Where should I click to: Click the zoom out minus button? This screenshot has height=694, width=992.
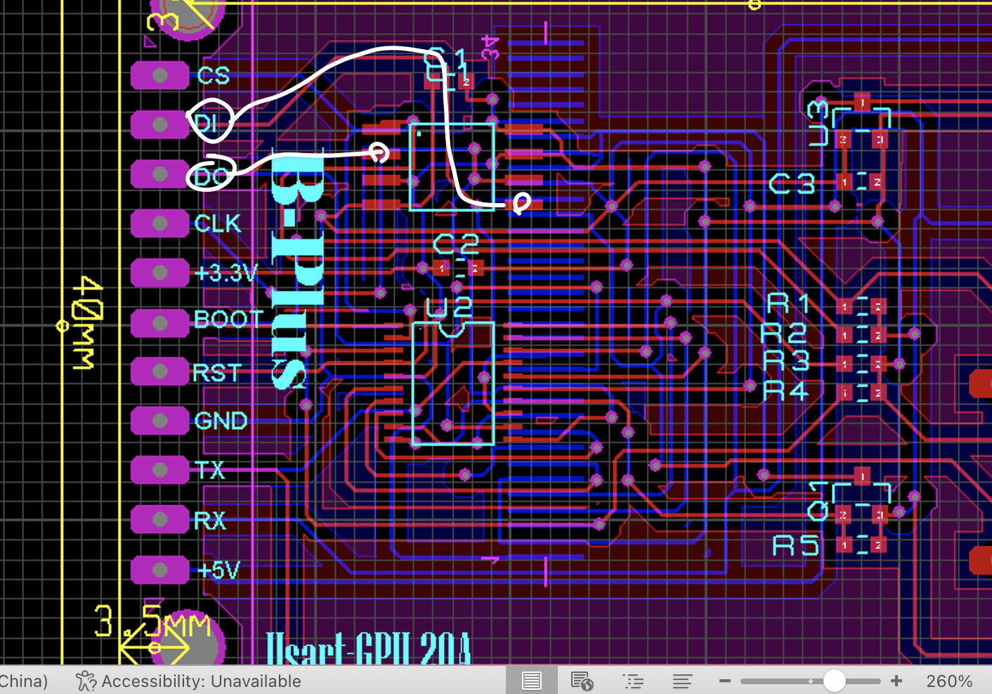click(725, 681)
